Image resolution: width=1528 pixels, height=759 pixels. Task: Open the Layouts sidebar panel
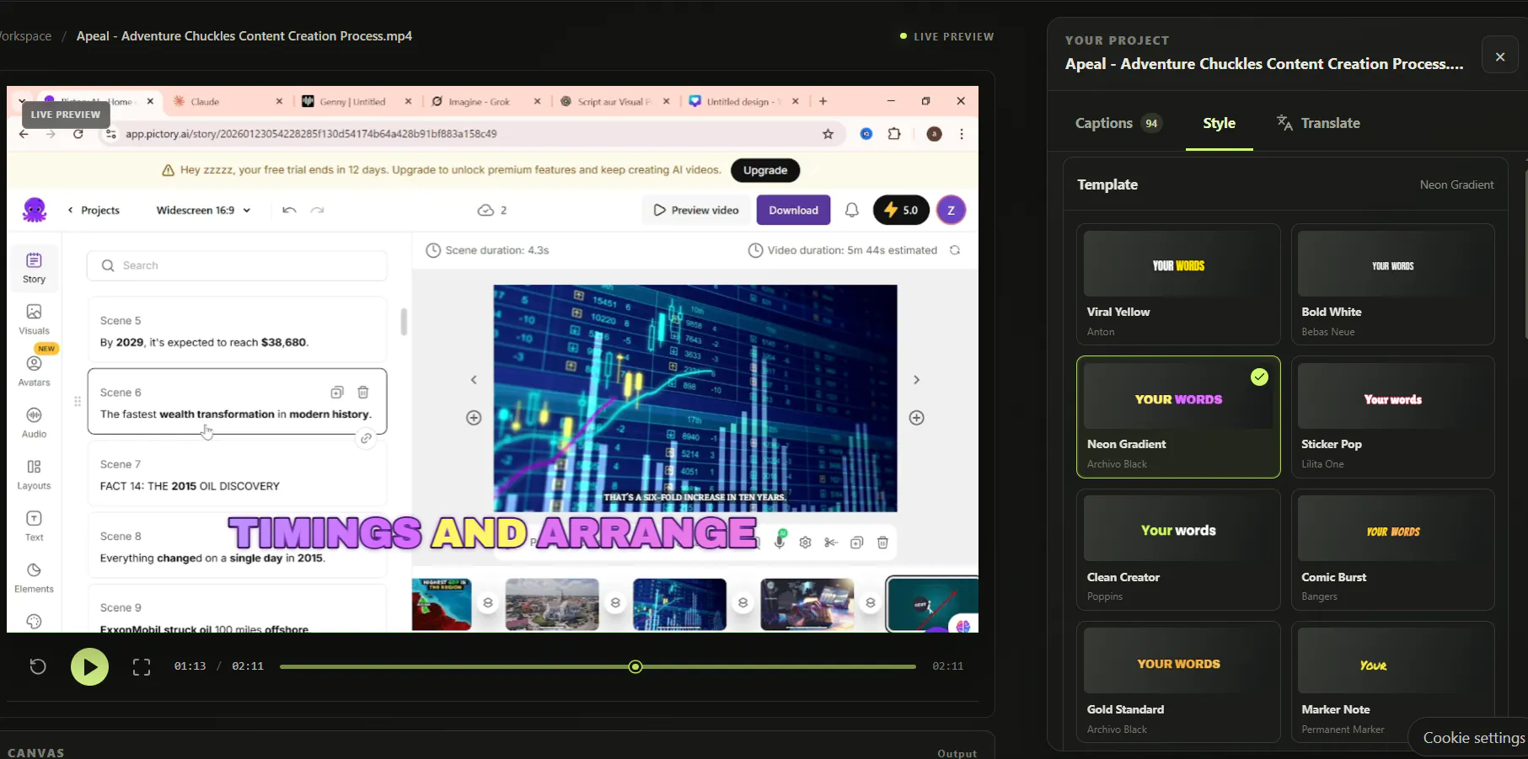point(35,474)
